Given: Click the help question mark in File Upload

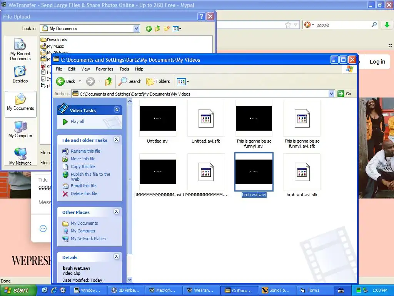Looking at the screenshot, I should pyautogui.click(x=201, y=17).
